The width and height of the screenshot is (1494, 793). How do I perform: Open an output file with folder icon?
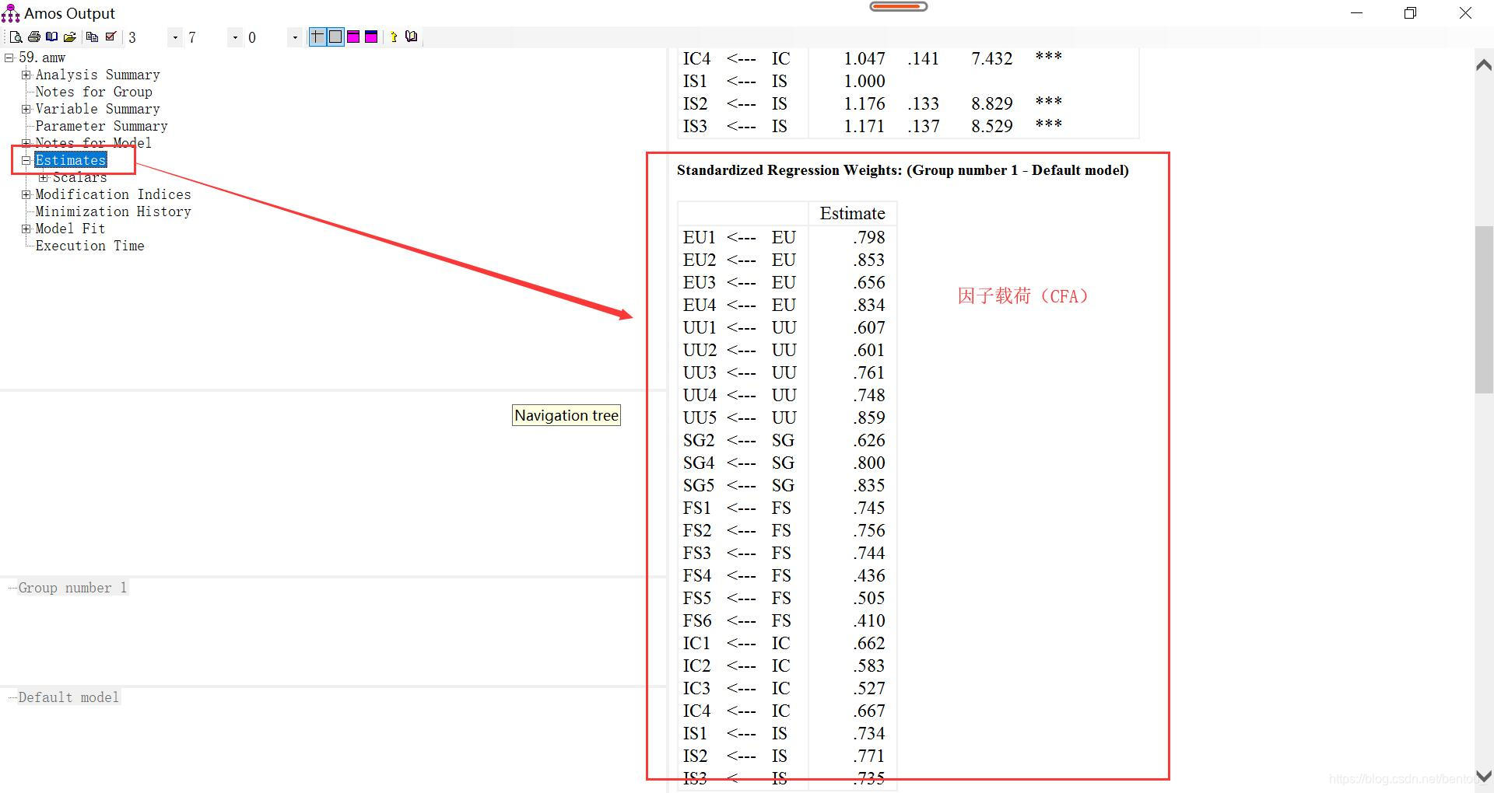pyautogui.click(x=69, y=37)
